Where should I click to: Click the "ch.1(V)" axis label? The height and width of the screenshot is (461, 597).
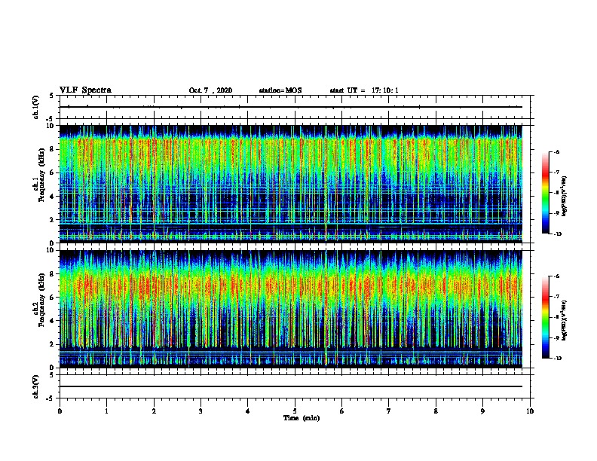(36, 107)
